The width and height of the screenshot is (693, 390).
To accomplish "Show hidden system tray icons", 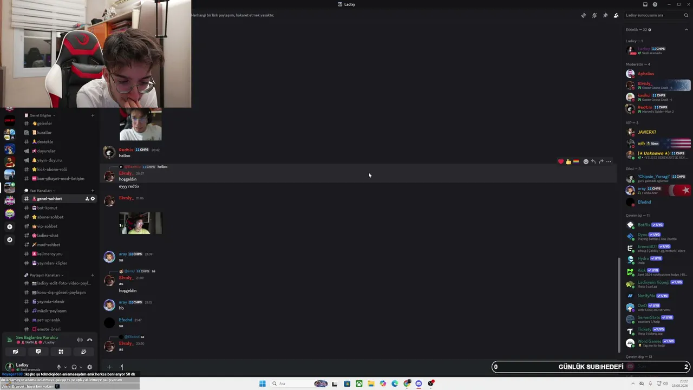I will (633, 383).
